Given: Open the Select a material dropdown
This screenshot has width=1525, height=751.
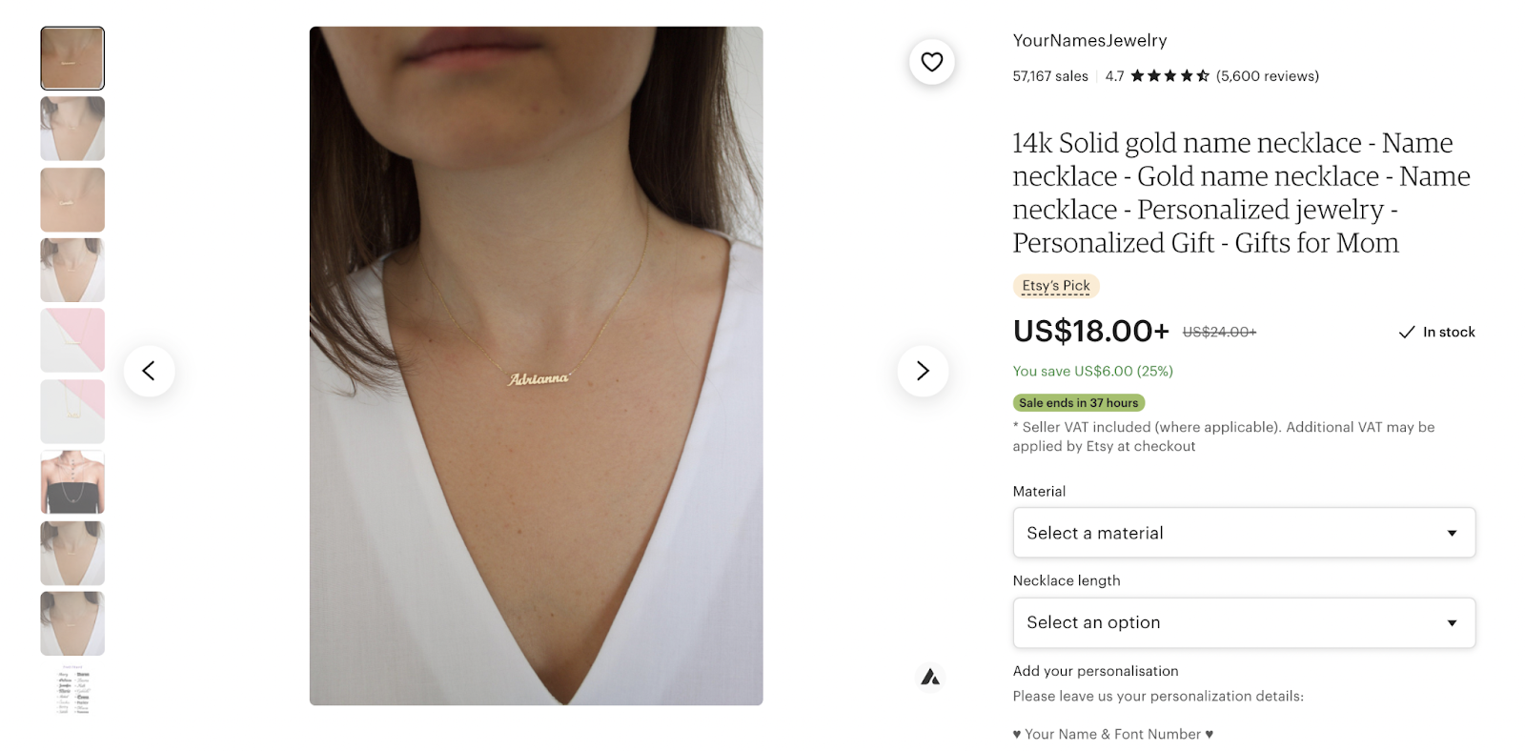Looking at the screenshot, I should (1244, 533).
